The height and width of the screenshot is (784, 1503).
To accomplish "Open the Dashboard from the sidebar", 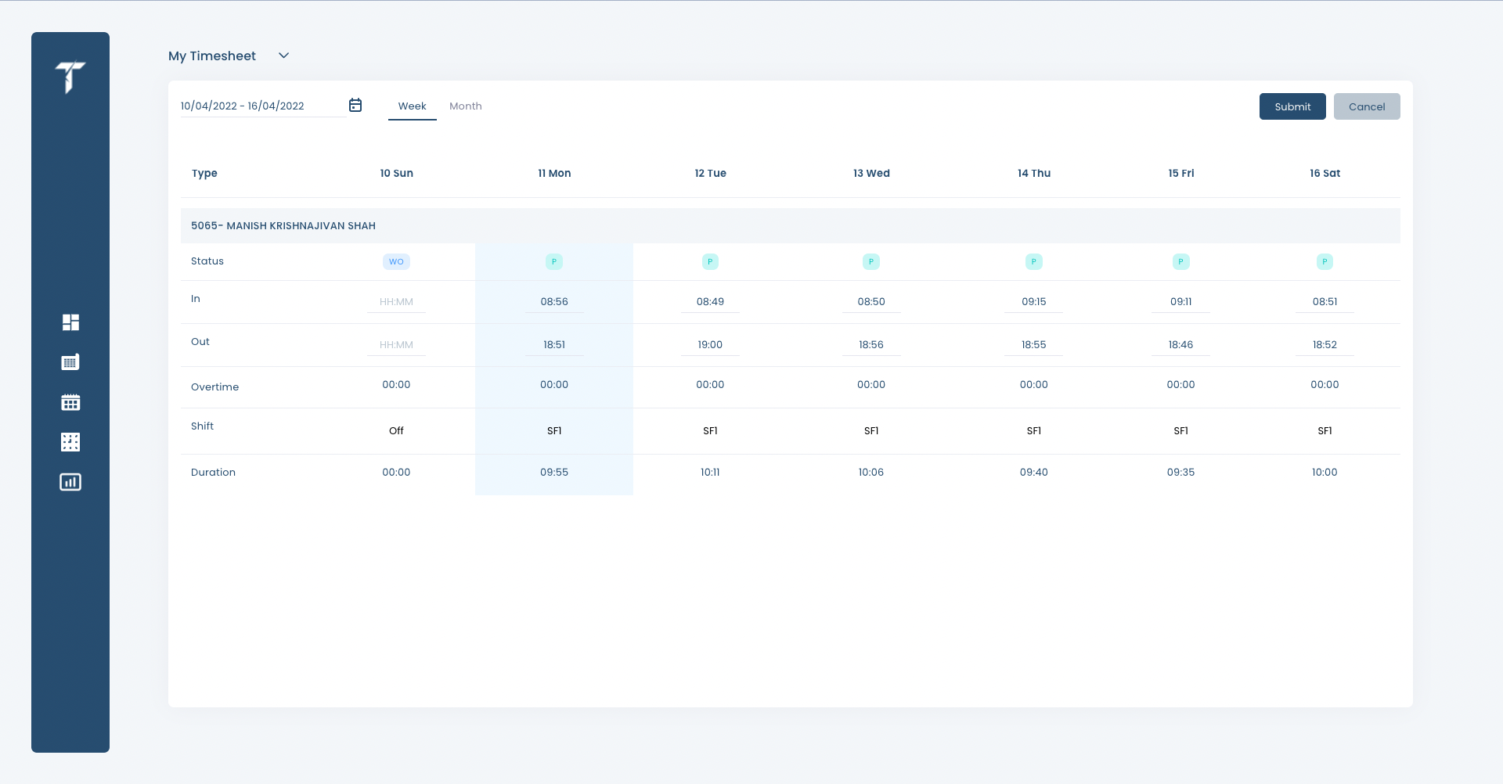I will [70, 322].
